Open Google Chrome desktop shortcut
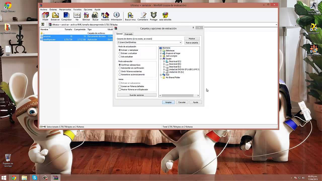 point(8,7)
